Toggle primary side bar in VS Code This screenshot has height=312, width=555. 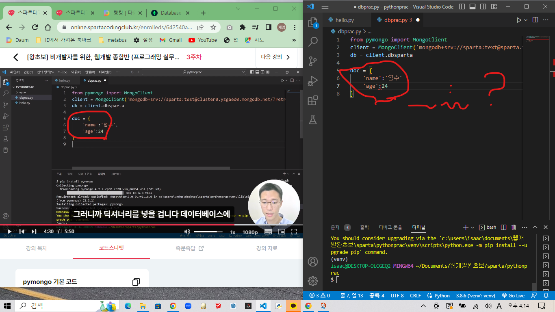coord(462,6)
